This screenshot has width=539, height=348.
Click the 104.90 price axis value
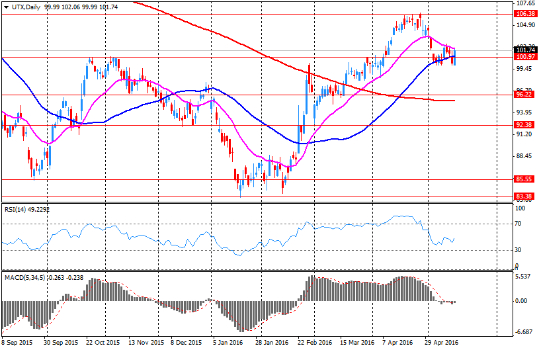tap(526, 25)
